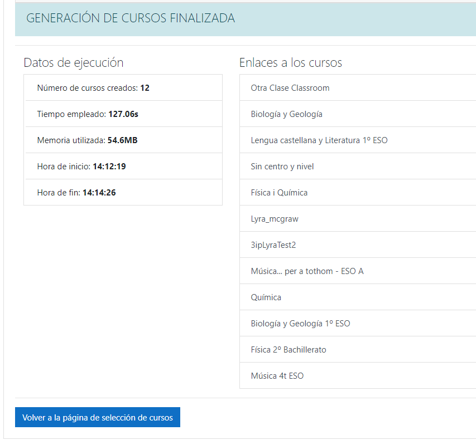Click the 'Física i Química' link

[280, 192]
